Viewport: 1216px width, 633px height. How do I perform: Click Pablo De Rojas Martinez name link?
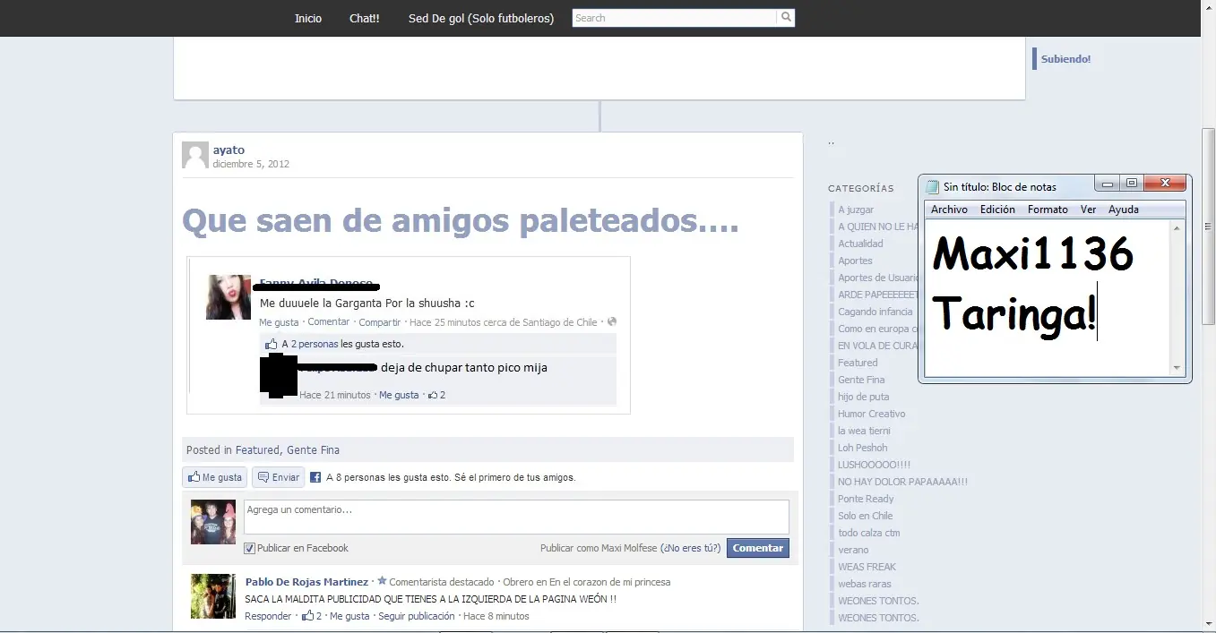point(306,582)
